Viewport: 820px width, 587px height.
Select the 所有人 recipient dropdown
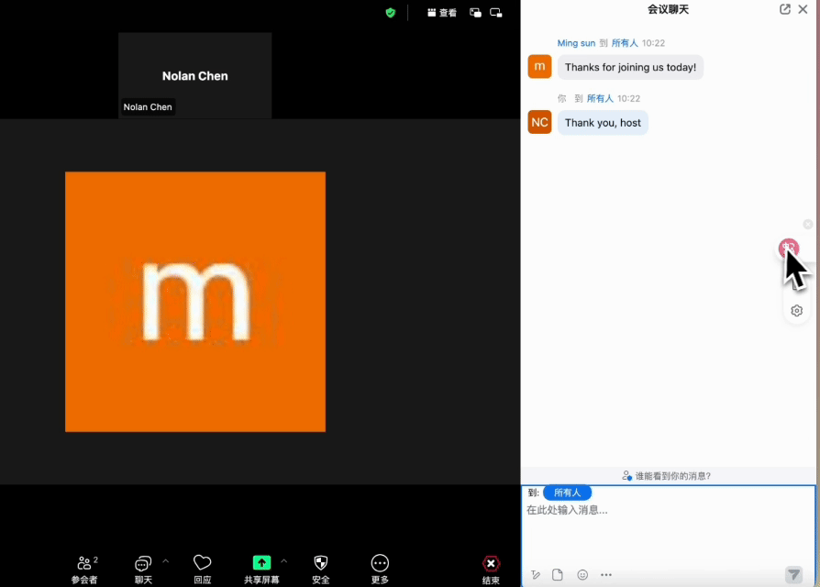coord(567,493)
